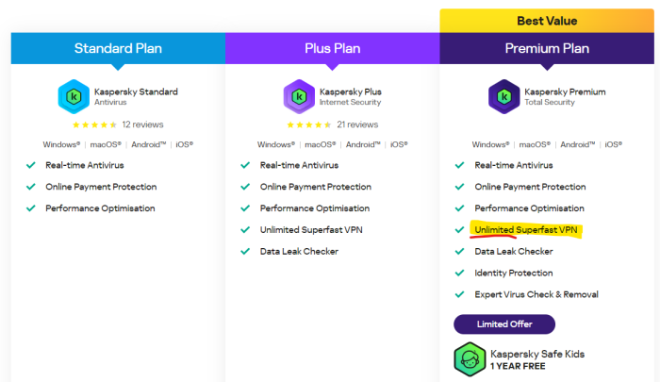Click the Limited Offer button
Viewport: 660px width, 382px height.
[x=503, y=324]
